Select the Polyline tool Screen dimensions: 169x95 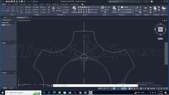tap(8, 9)
